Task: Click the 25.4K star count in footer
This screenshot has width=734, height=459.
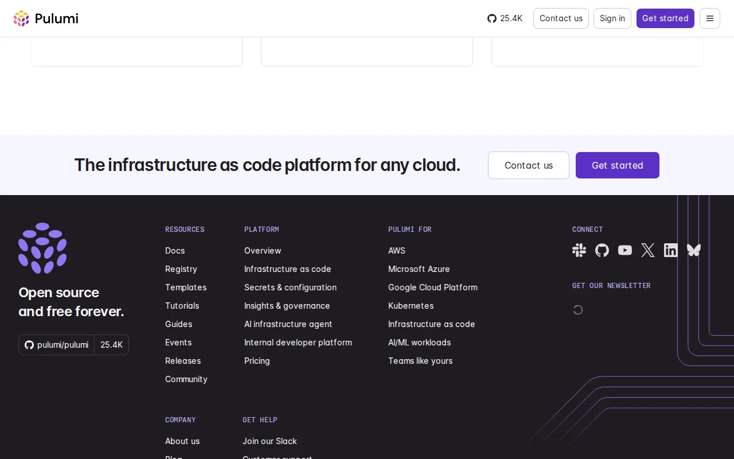Action: pyautogui.click(x=112, y=345)
